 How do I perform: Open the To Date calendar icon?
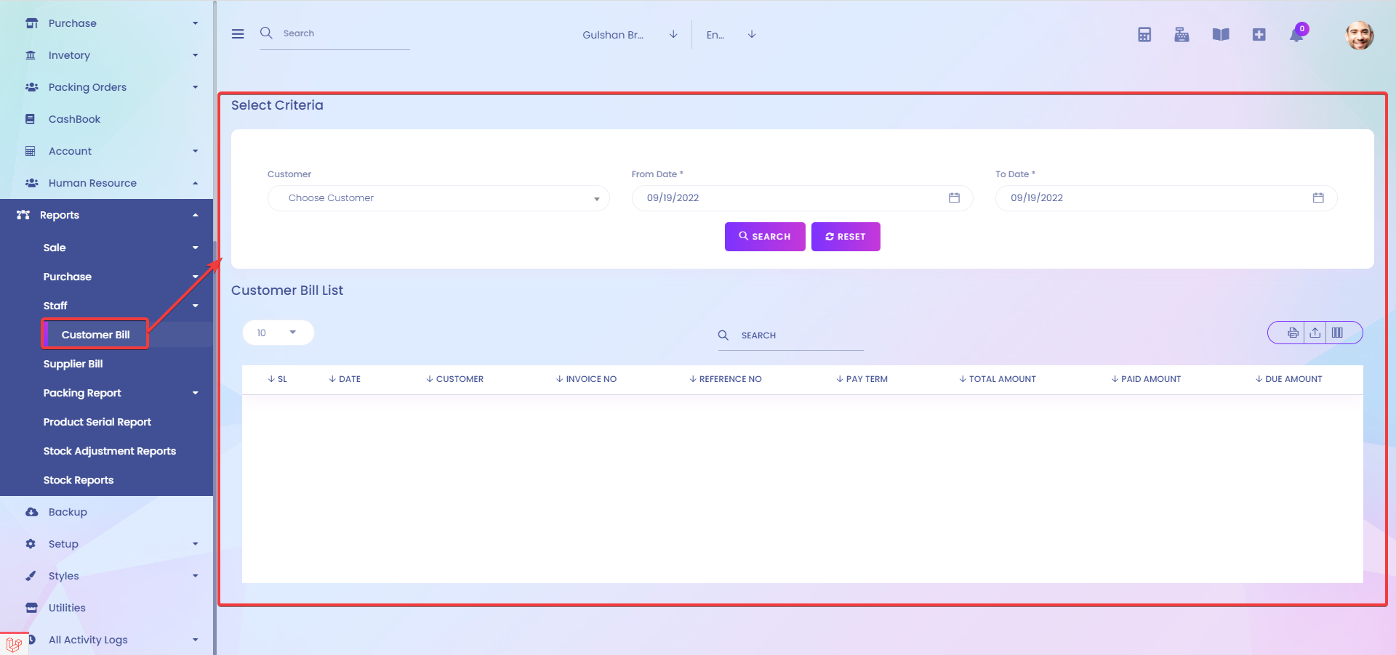[1318, 198]
